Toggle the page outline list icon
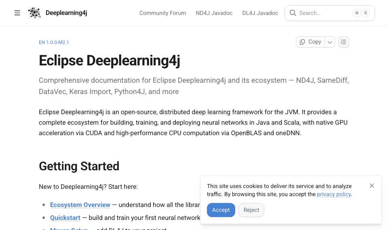 point(344,42)
